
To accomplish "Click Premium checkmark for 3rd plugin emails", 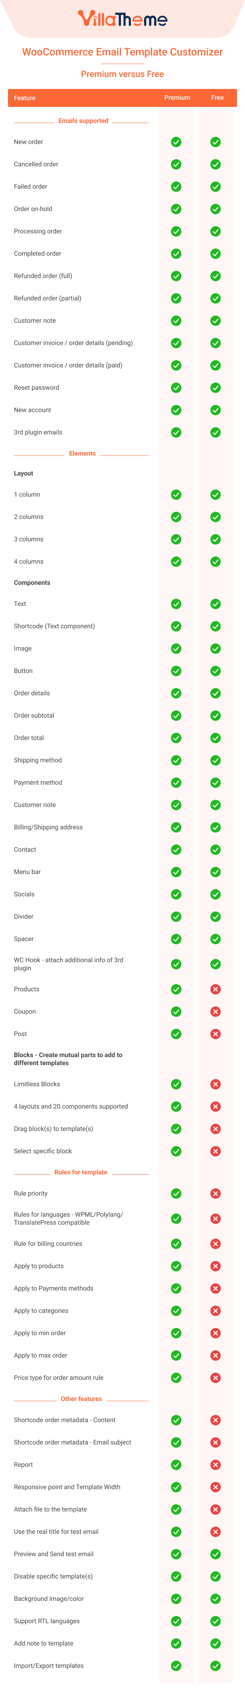I will 176,432.
